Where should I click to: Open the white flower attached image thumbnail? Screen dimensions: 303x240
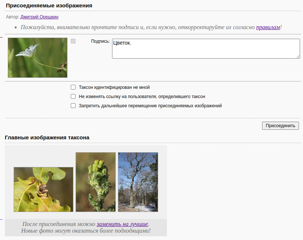[38, 58]
